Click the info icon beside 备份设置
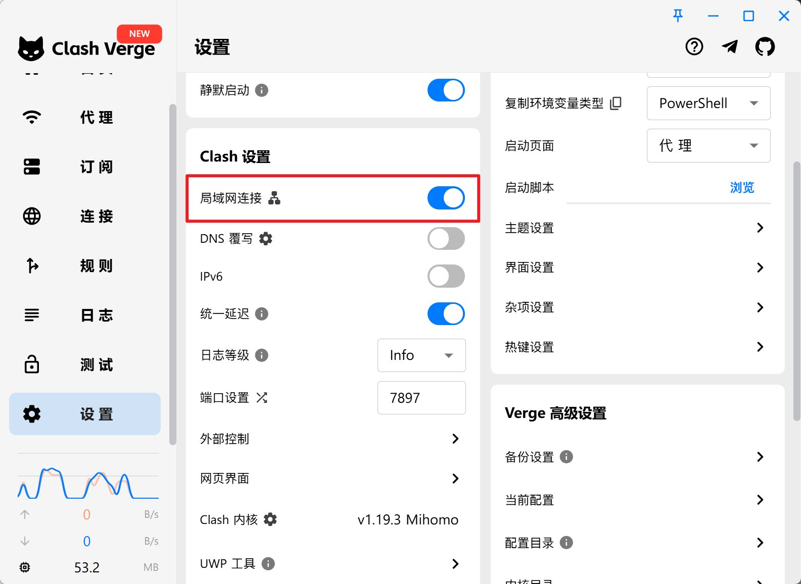 coord(567,457)
